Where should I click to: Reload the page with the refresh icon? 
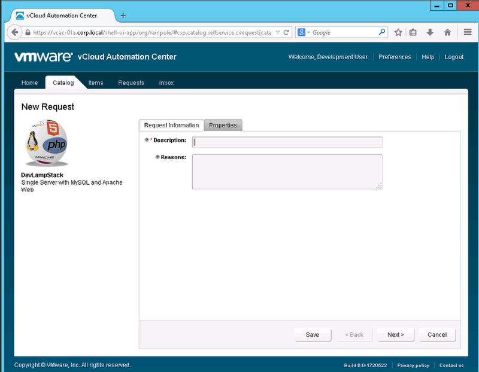click(286, 32)
